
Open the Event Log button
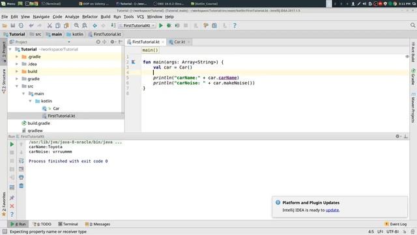pos(395,224)
